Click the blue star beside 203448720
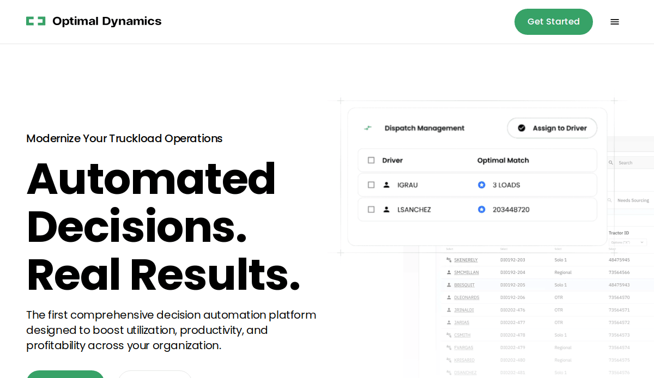The image size is (654, 378). coord(482,209)
